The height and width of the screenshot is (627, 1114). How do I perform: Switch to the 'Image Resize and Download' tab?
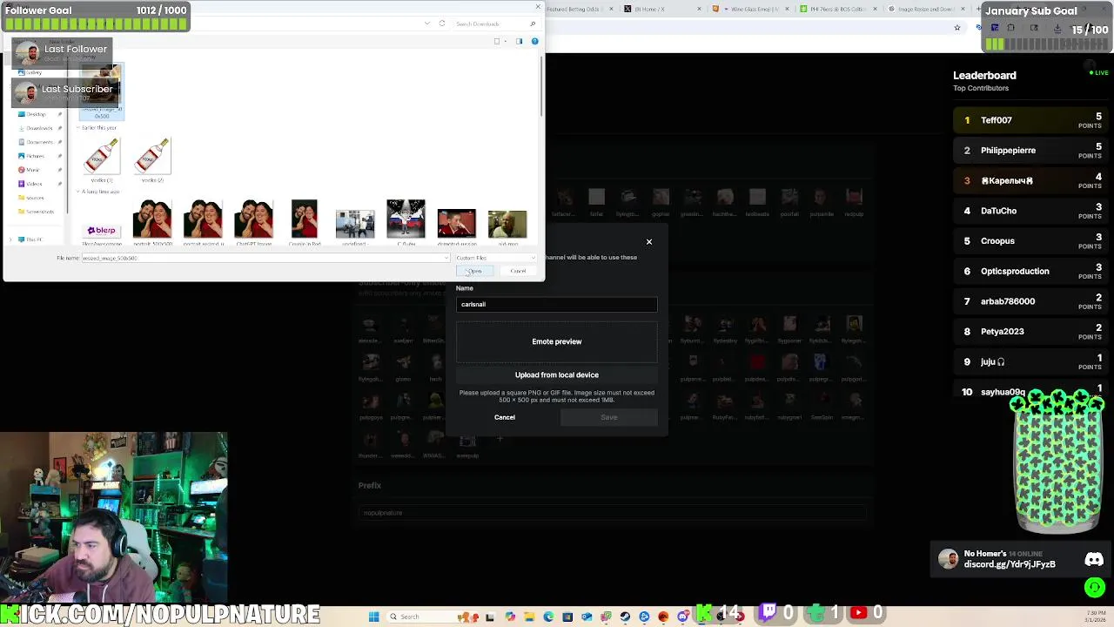pyautogui.click(x=927, y=9)
